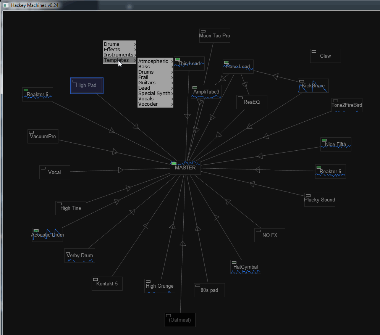Select the MASTER machine node

pyautogui.click(x=185, y=167)
